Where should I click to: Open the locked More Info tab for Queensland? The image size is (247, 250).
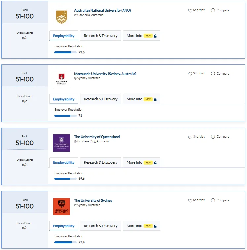(142, 162)
